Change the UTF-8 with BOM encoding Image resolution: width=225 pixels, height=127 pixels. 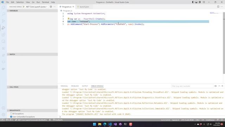pyautogui.click(x=187, y=120)
